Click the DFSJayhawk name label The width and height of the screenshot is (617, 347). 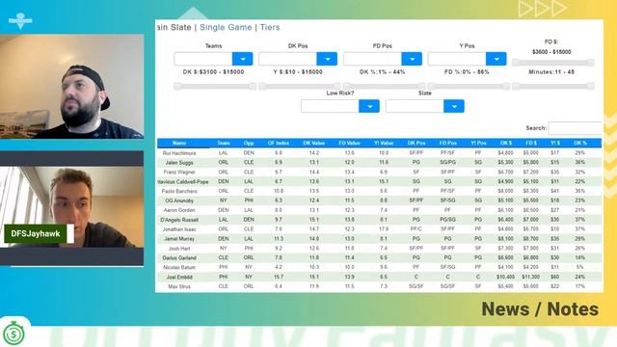[36, 233]
